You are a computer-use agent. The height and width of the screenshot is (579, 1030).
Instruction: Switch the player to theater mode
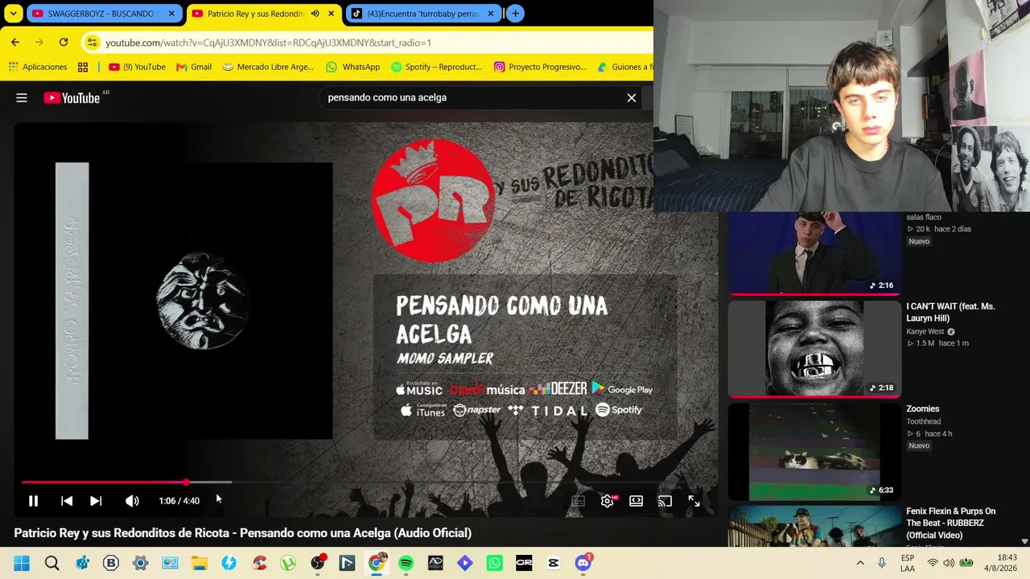pos(636,501)
